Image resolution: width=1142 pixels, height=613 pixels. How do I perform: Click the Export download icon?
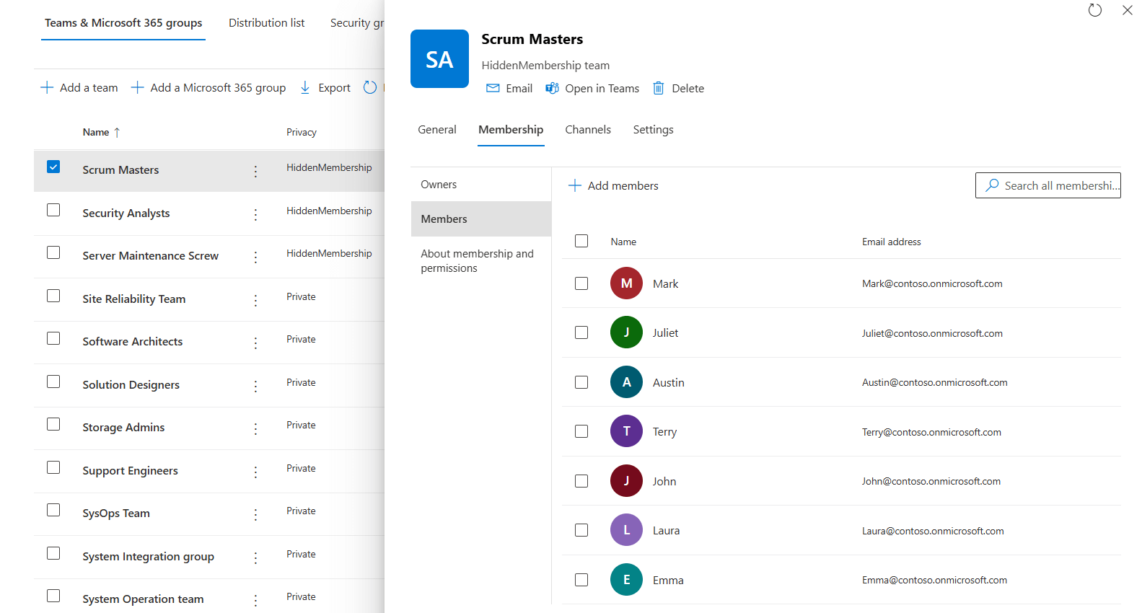coord(305,87)
